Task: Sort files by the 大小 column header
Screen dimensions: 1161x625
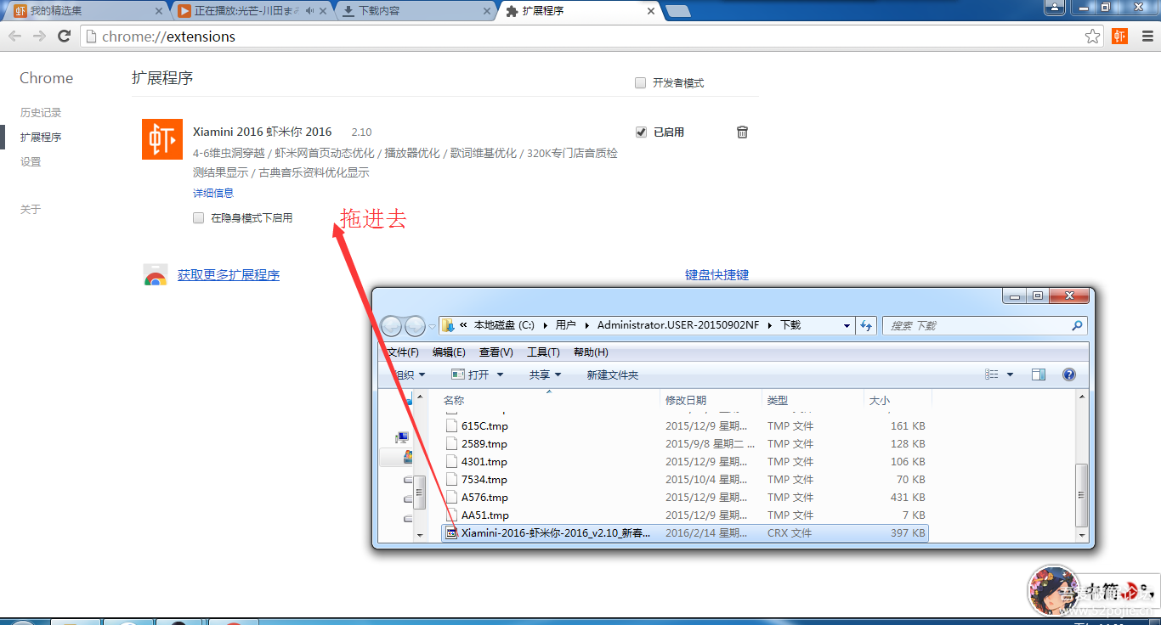Action: point(898,400)
